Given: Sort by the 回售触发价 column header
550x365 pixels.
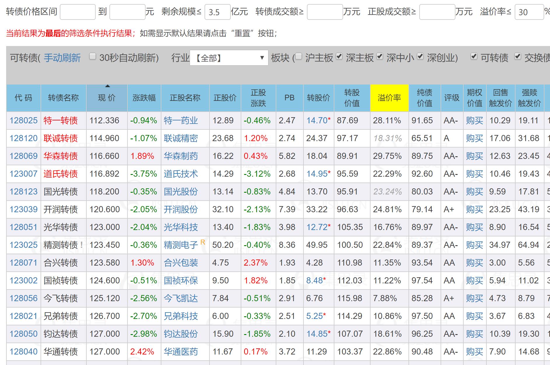Looking at the screenshot, I should pos(501,98).
